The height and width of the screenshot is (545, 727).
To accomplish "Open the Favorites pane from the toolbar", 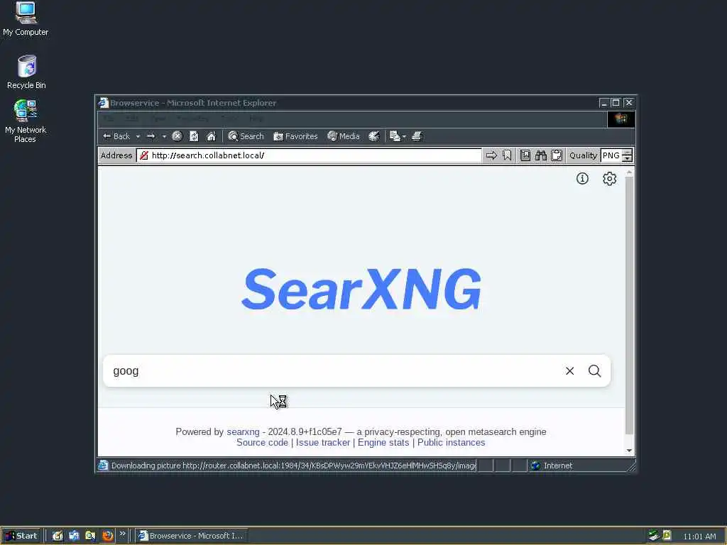I will click(295, 136).
